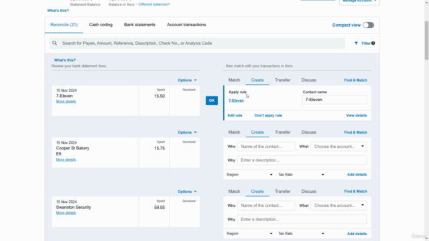
Task: Click Who contact field for Cooper St Bakery
Action: click(x=266, y=147)
